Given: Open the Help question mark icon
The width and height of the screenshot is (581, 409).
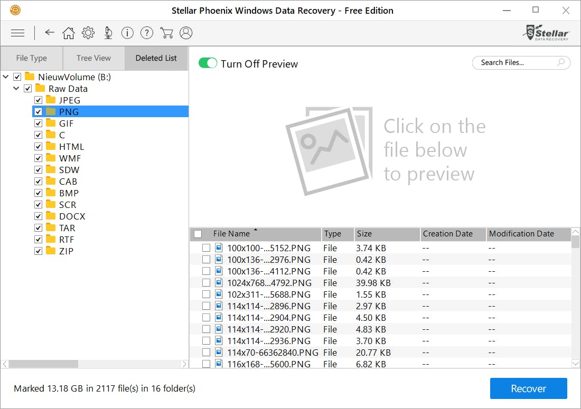Looking at the screenshot, I should (147, 33).
